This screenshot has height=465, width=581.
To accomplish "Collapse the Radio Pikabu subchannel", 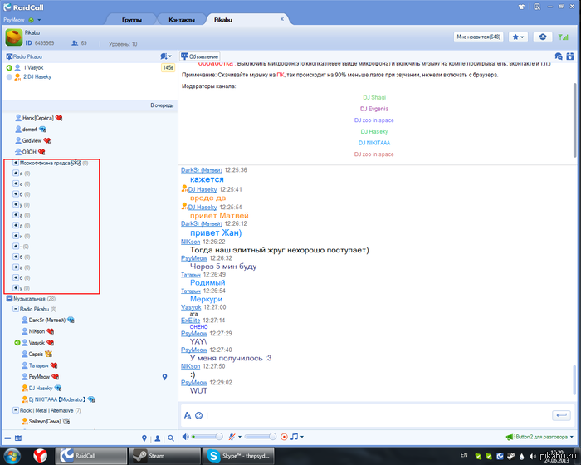I will 16,309.
